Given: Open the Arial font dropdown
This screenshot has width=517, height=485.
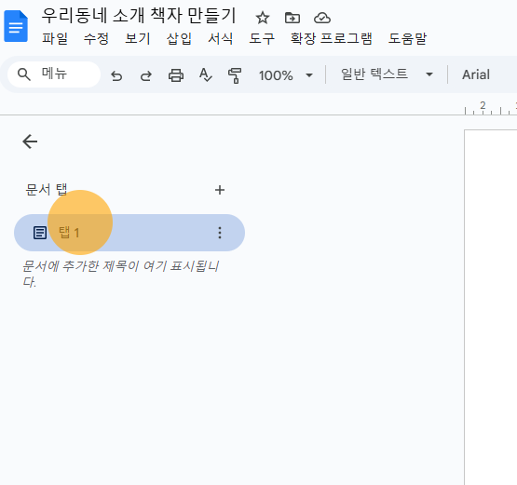Looking at the screenshot, I should point(476,74).
